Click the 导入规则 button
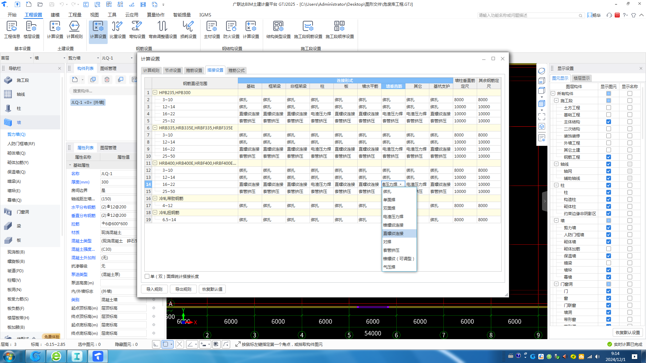646x363 pixels. [x=154, y=289]
